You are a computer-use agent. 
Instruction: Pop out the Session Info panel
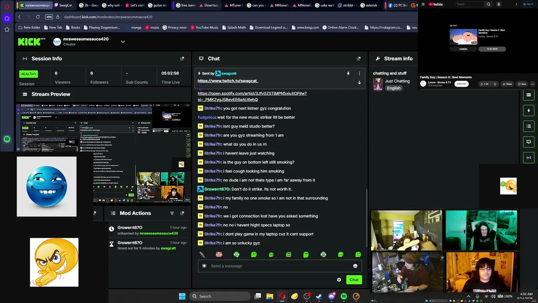point(182,58)
